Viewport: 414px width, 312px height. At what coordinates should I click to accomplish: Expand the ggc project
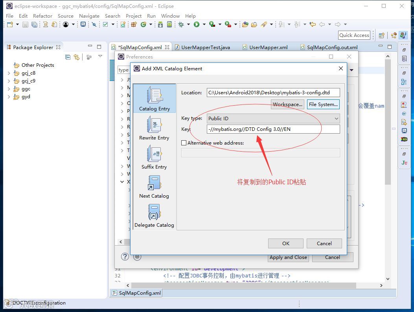[x=9, y=89]
